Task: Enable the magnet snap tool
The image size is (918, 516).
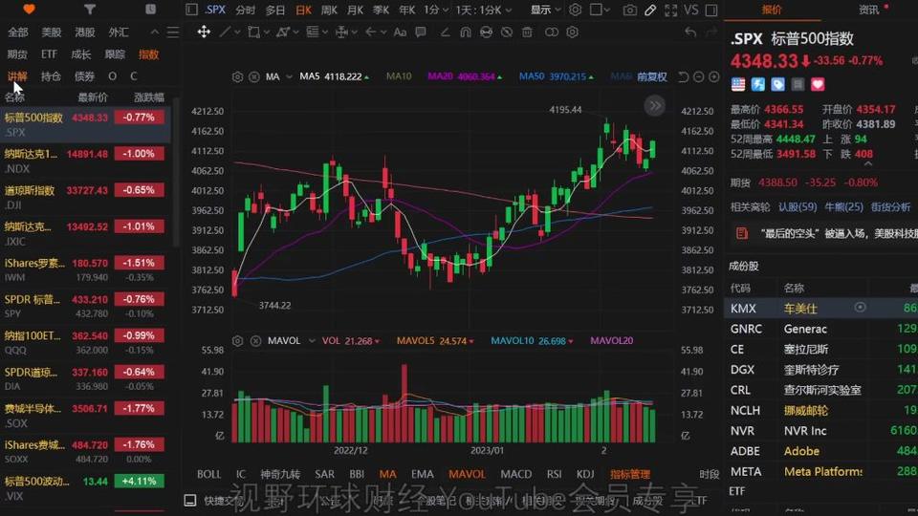Action: (466, 32)
